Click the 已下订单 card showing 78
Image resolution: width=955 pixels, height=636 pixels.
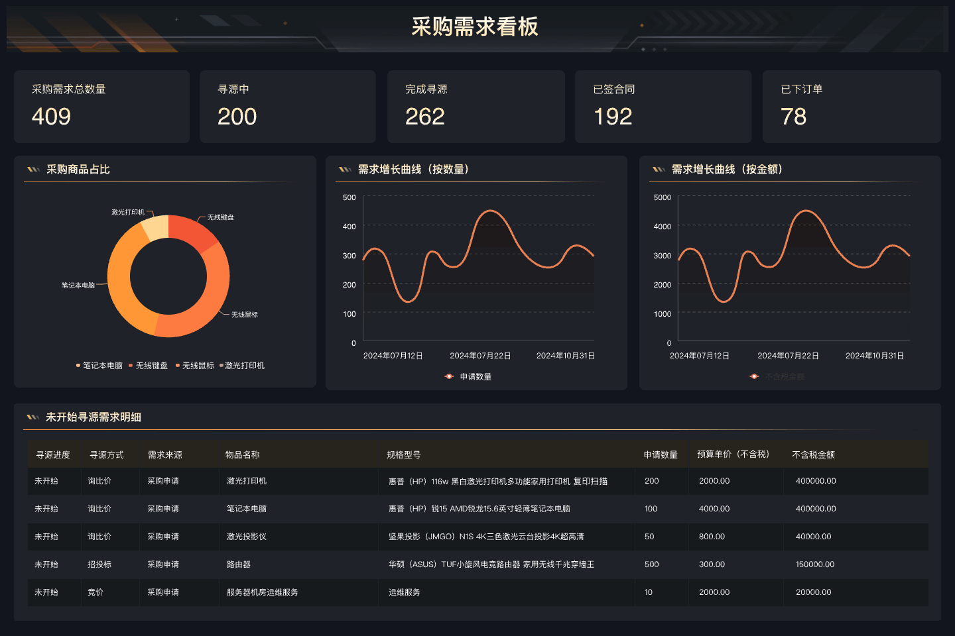pyautogui.click(x=851, y=107)
